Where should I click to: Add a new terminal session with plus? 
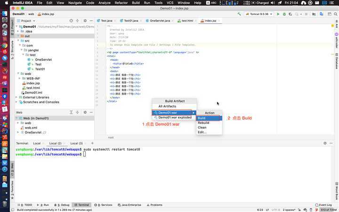click(92, 143)
